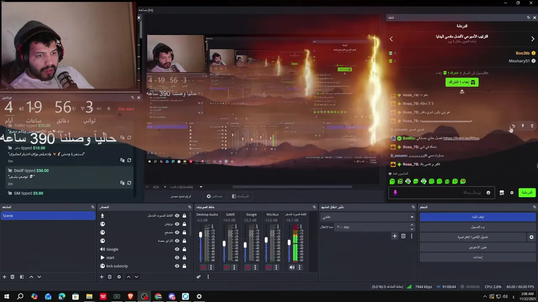Open chat settings gear icon
The width and height of the screenshot is (538, 302).
(512, 193)
